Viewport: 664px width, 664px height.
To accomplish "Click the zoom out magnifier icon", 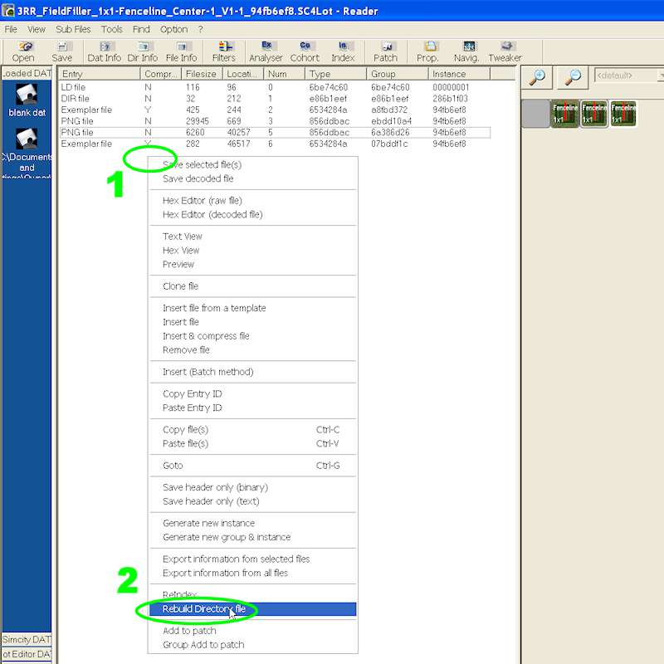I will (573, 77).
